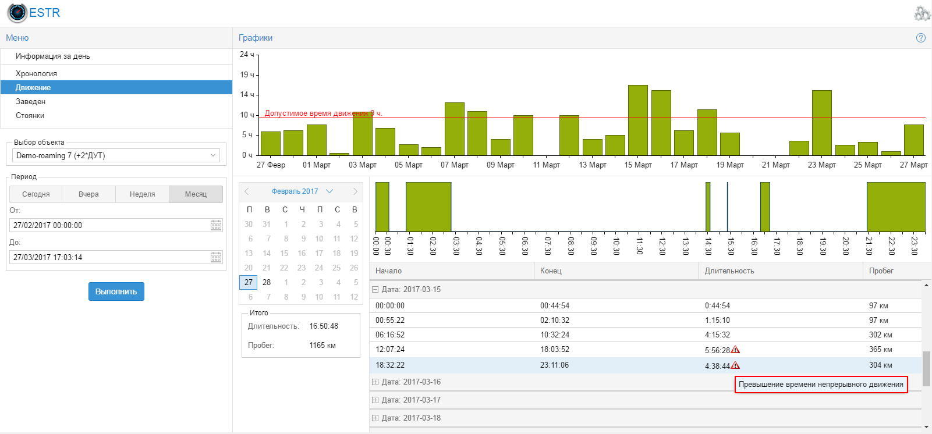The height and width of the screenshot is (434, 932).
Task: Open the Demo-roaming 7 object dropdown
Action: click(116, 155)
